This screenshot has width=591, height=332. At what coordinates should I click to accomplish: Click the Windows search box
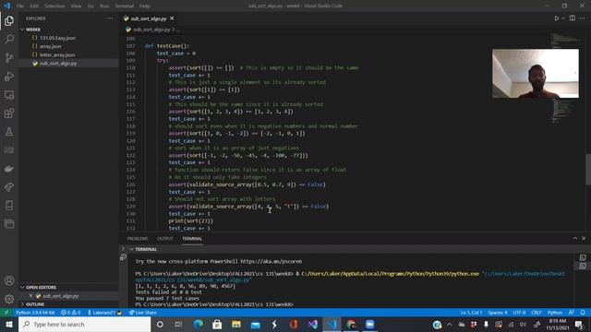pyautogui.click(x=84, y=324)
